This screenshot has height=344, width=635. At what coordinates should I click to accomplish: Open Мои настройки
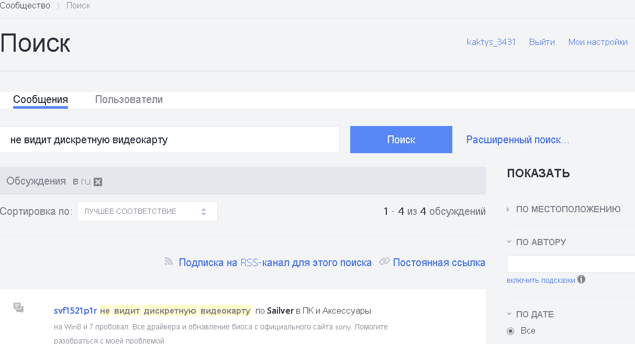(x=598, y=42)
